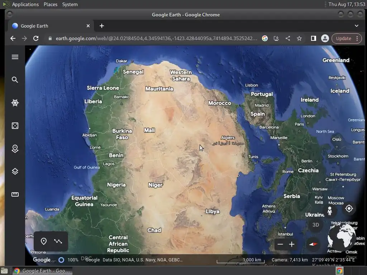Click the Google icon in address bar

265,38
